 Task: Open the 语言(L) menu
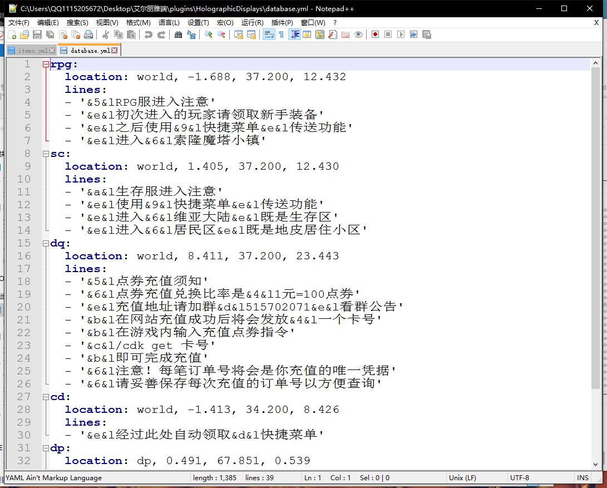[169, 23]
